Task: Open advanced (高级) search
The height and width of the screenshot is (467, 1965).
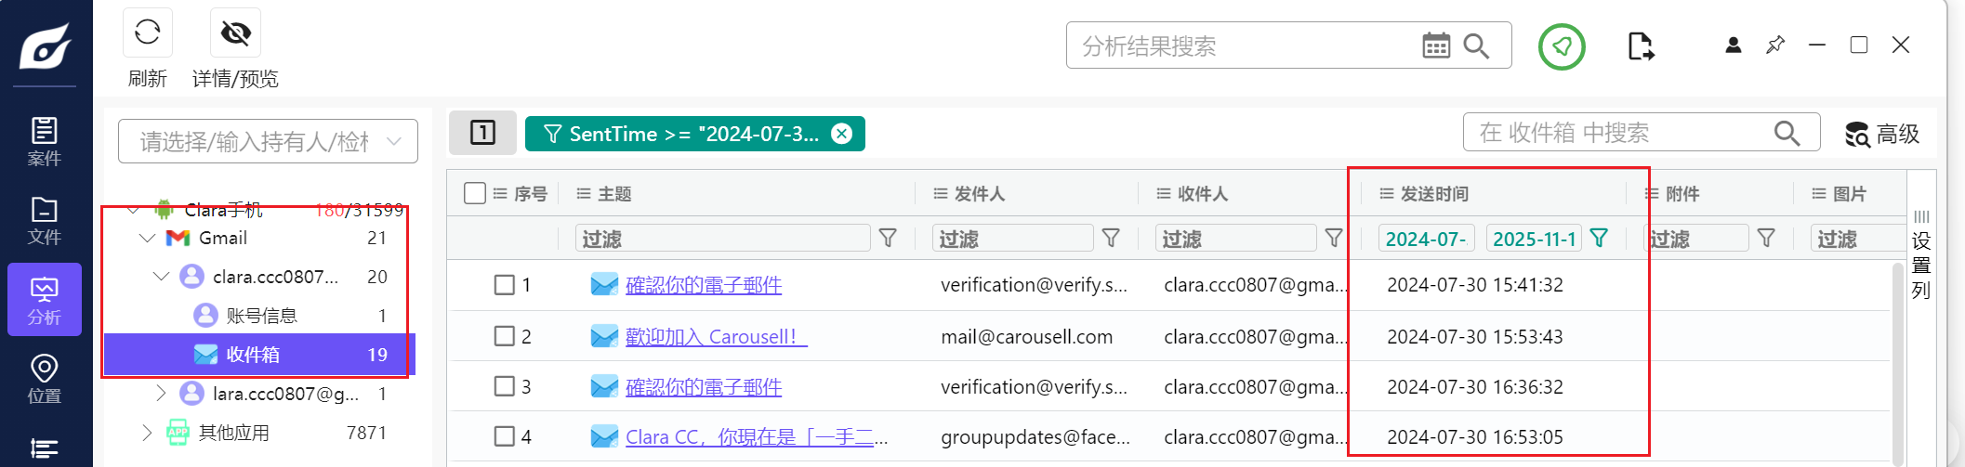Action: [1882, 135]
